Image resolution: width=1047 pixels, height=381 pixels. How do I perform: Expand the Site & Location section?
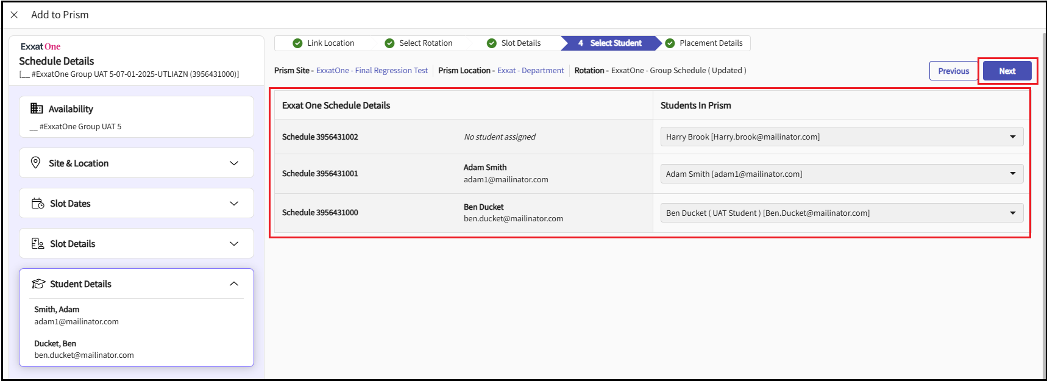[x=234, y=163]
